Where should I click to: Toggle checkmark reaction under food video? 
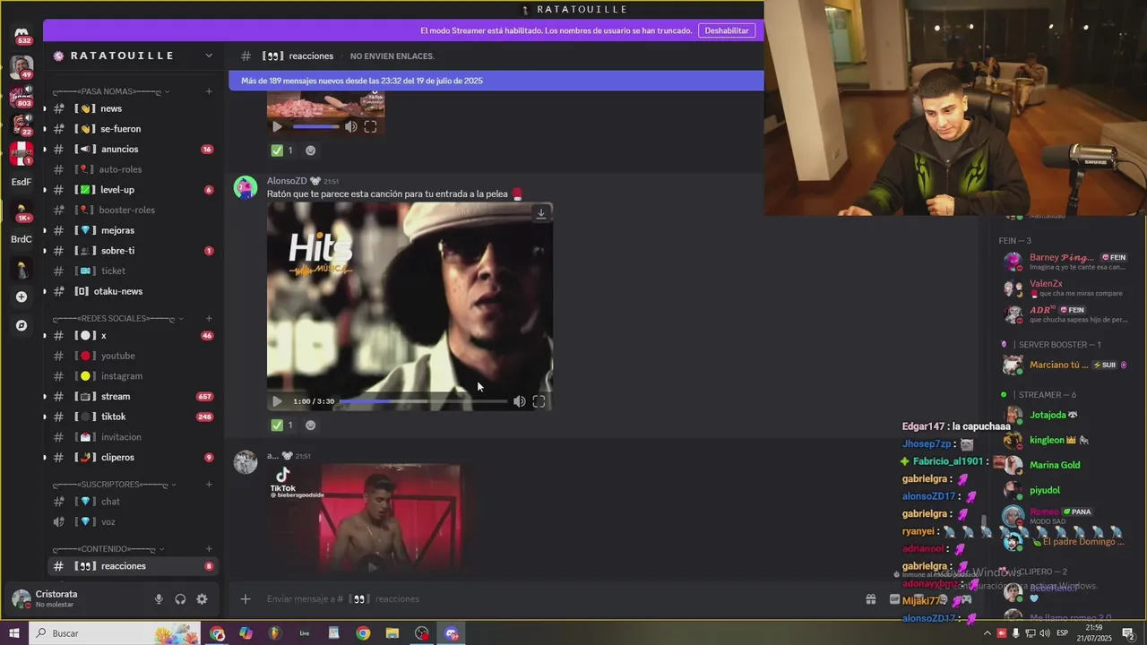coord(282,150)
